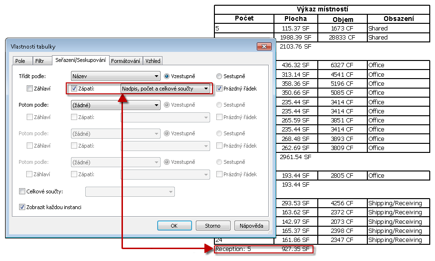Check the Celkové součty checkbox

(22, 191)
